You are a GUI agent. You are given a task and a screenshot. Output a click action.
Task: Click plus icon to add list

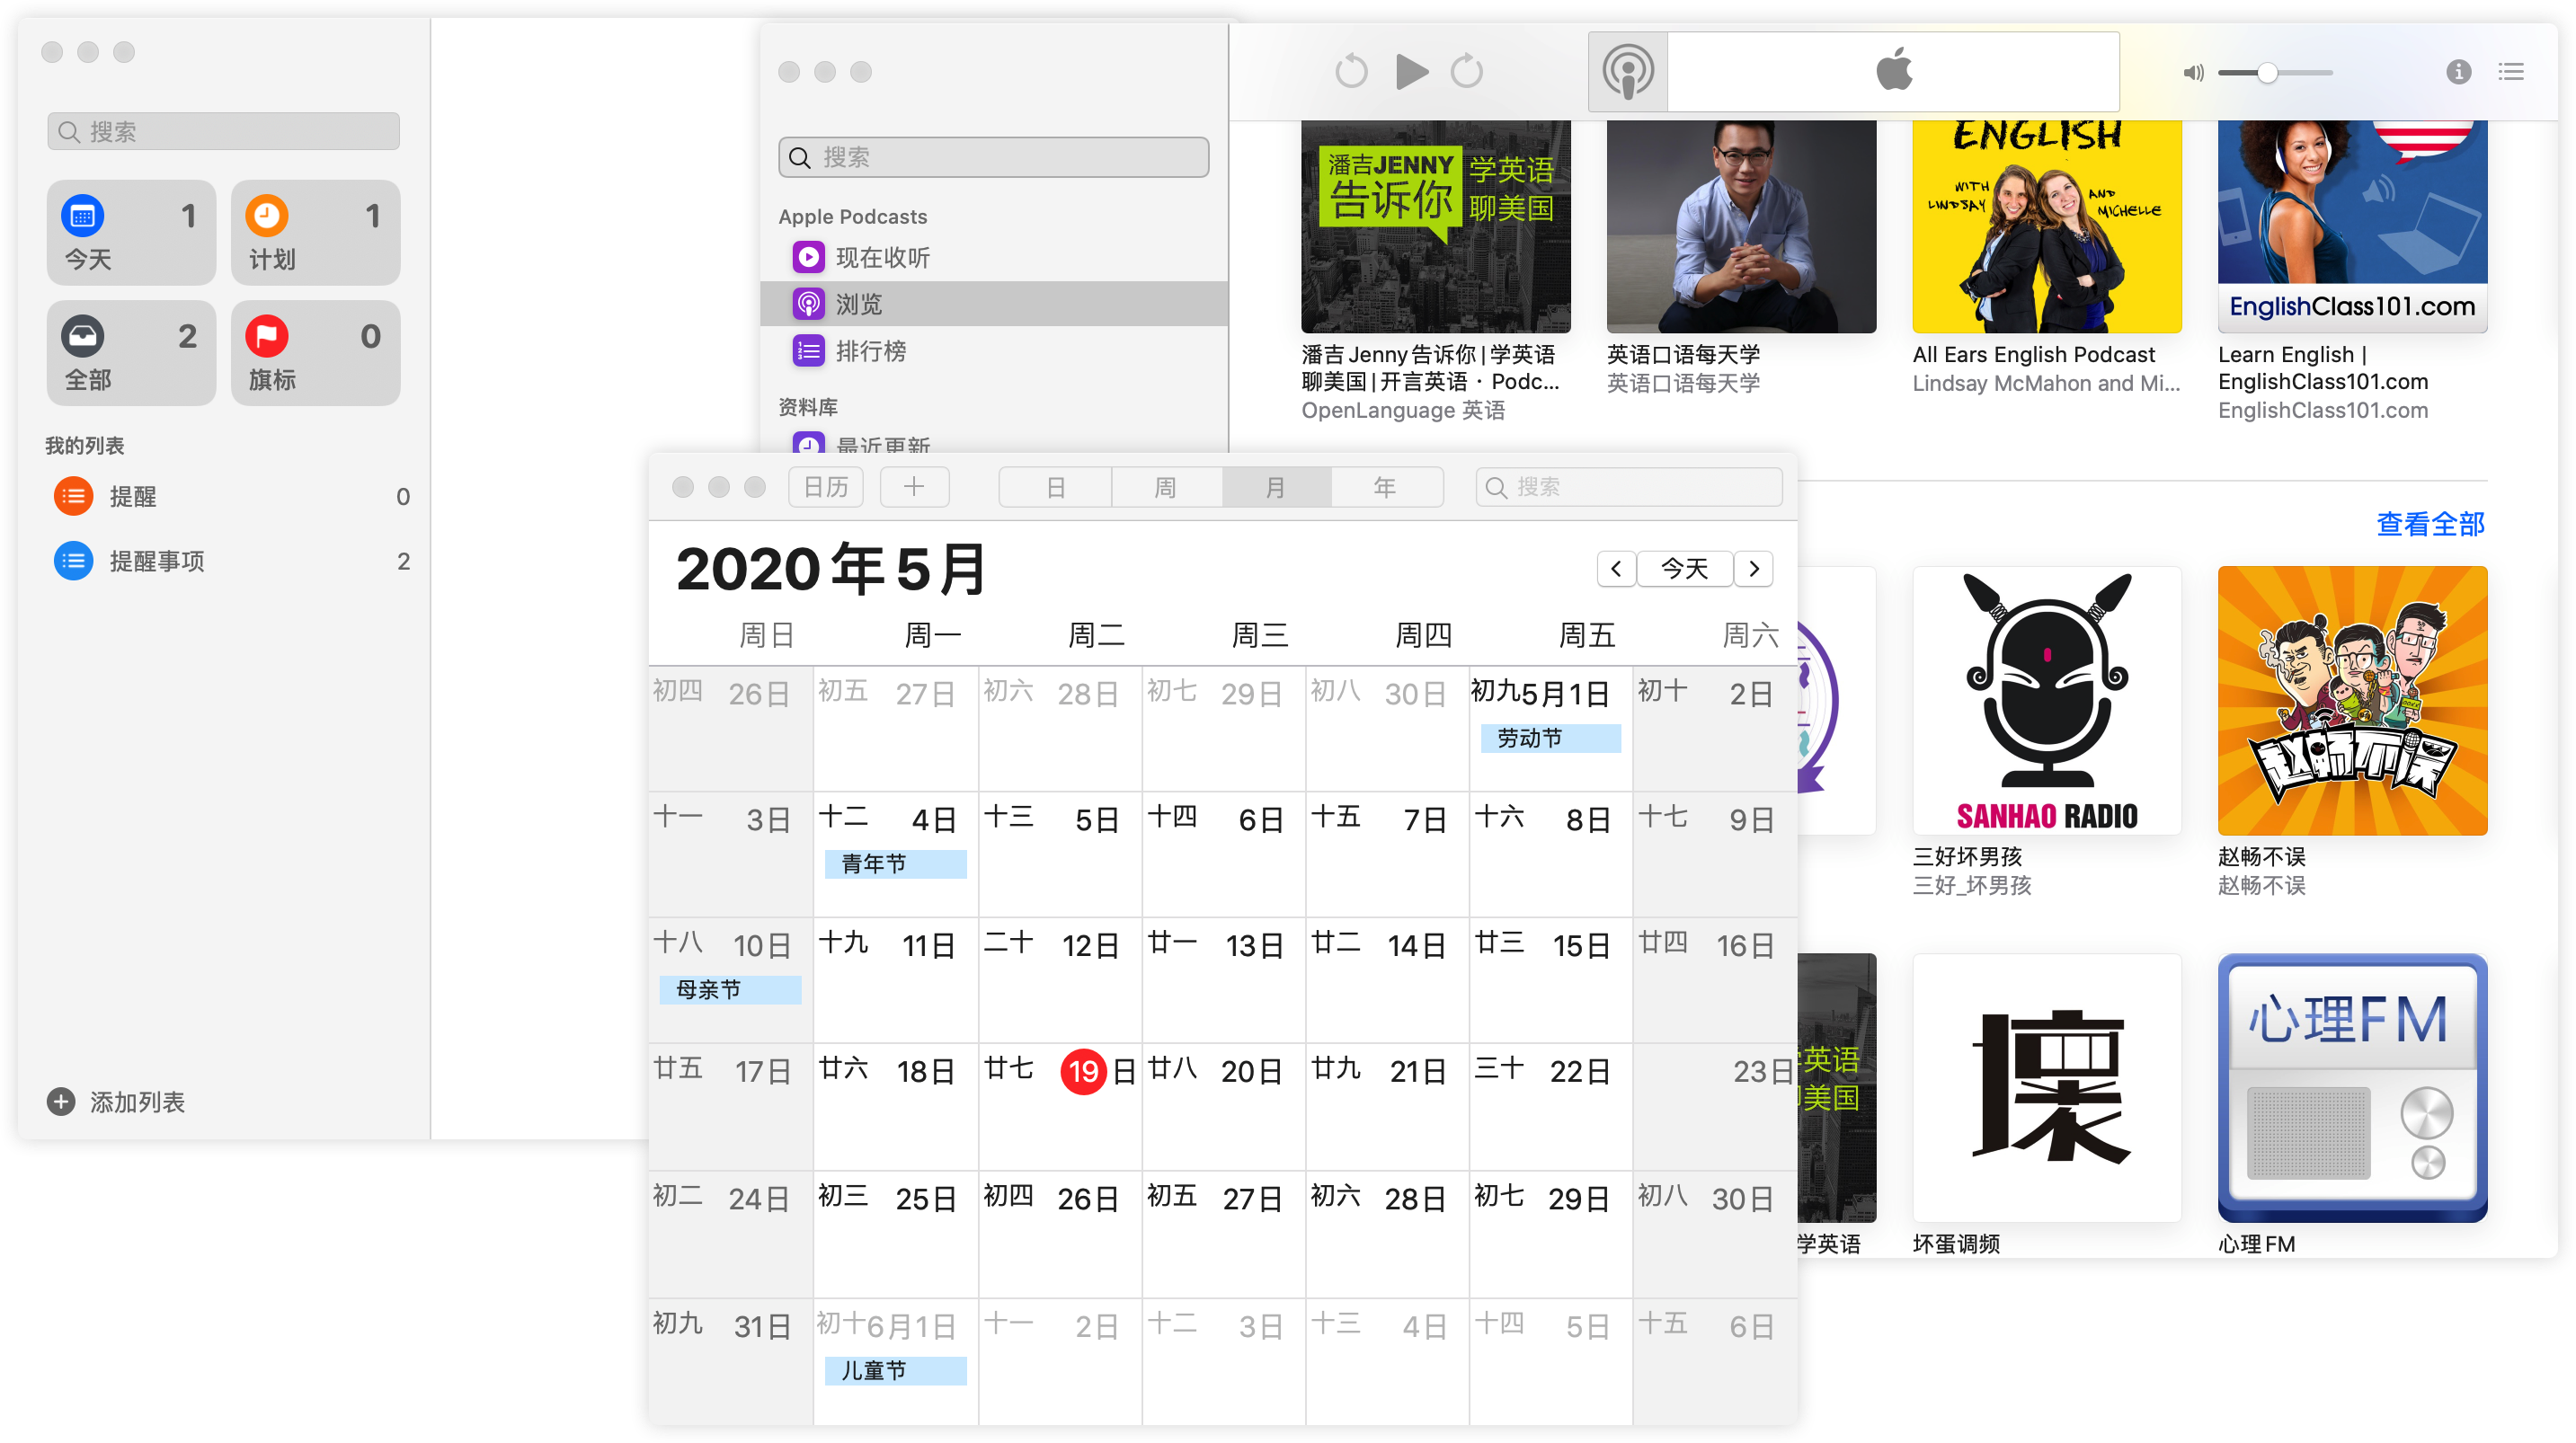61,1101
